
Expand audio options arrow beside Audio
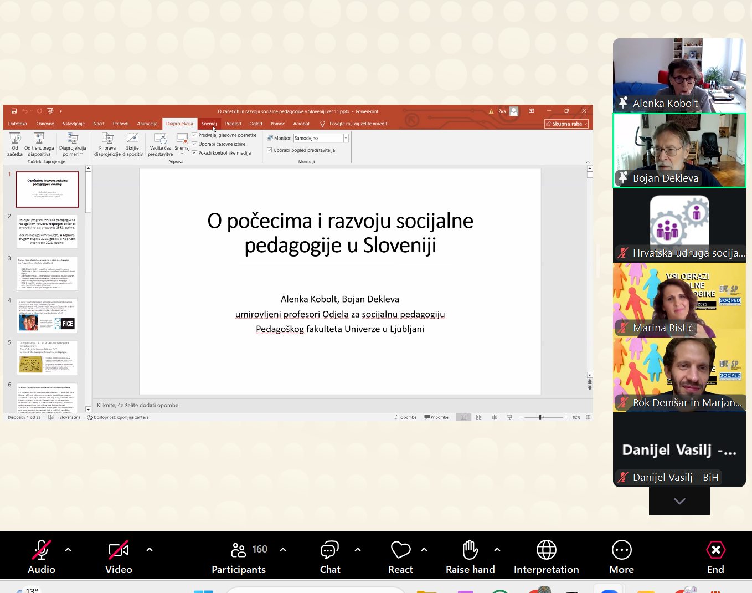click(x=68, y=550)
